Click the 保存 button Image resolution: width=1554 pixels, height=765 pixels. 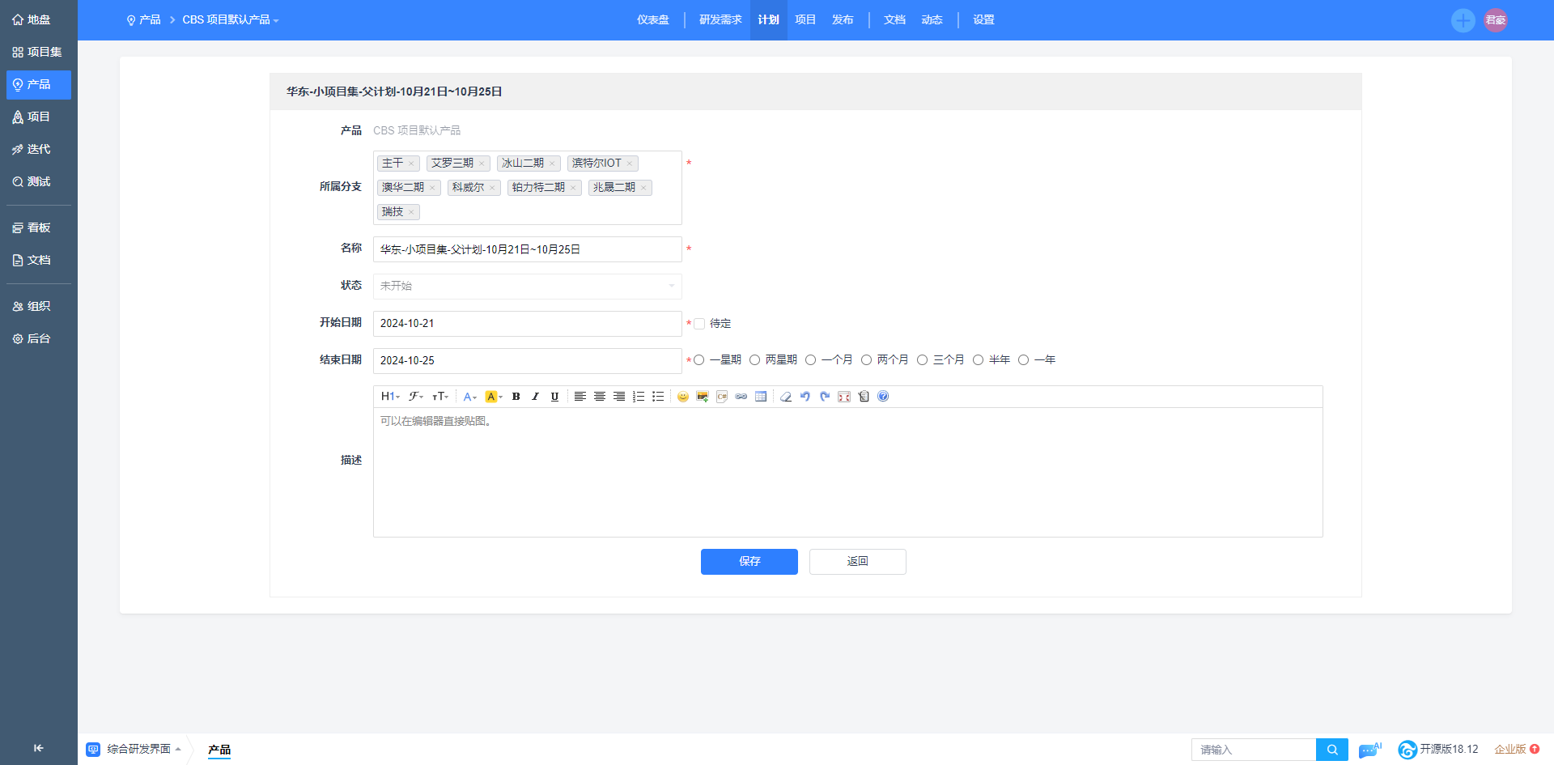pos(749,562)
